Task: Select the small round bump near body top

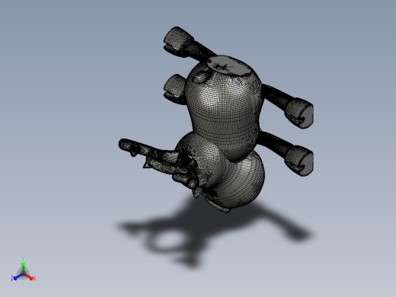Action: click(200, 77)
